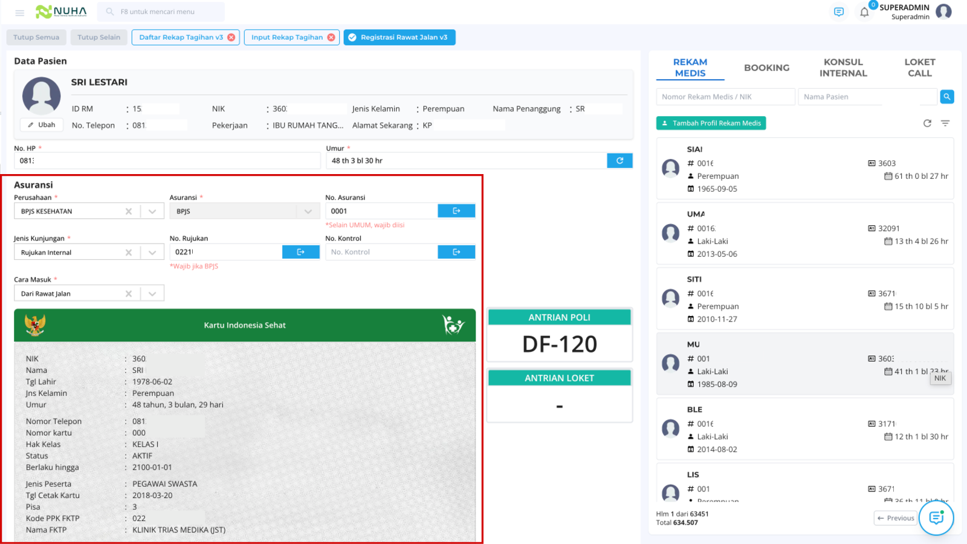
Task: Click the empty No. Kontrol field
Action: [x=381, y=252]
